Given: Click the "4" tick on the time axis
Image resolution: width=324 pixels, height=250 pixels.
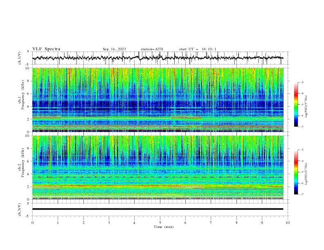Looking at the screenshot, I should (x=134, y=223).
